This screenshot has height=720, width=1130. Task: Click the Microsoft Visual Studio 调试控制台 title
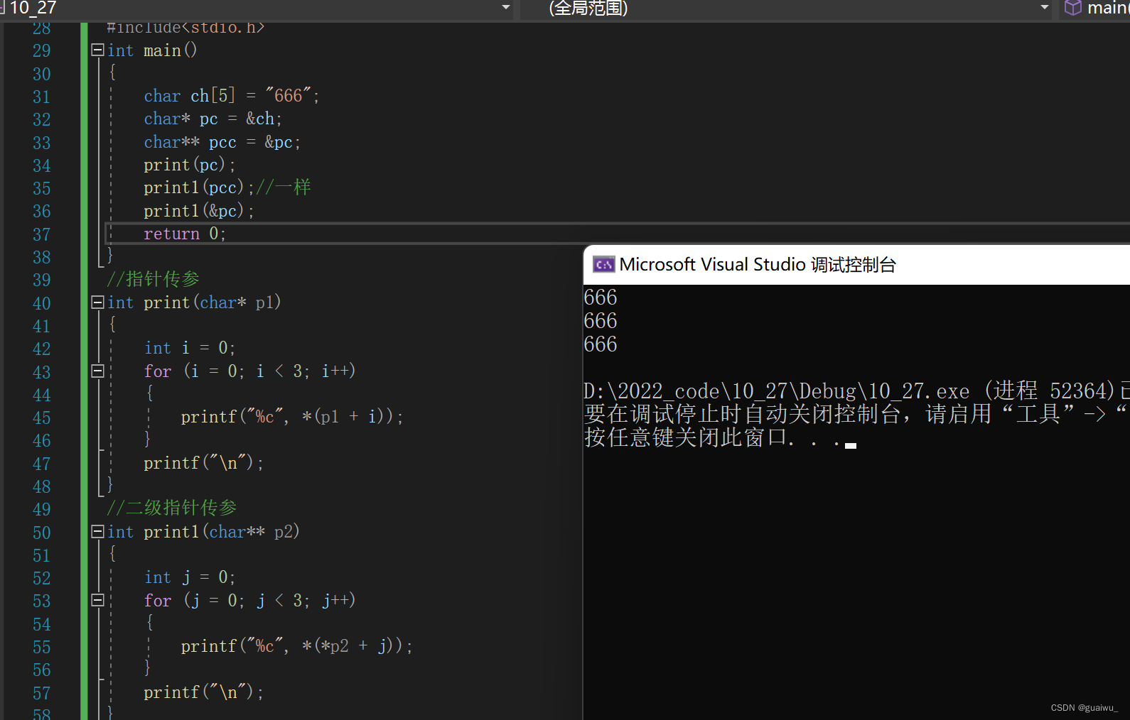click(758, 265)
